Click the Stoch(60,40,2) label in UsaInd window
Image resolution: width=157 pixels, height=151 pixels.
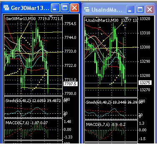click(99, 102)
